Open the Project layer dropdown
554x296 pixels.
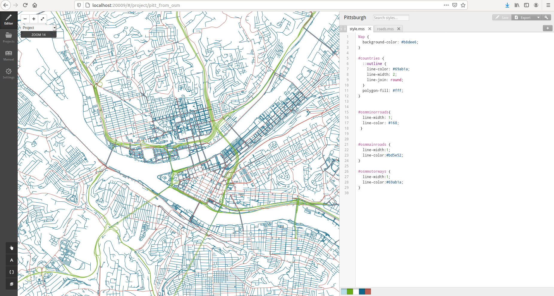[39, 28]
